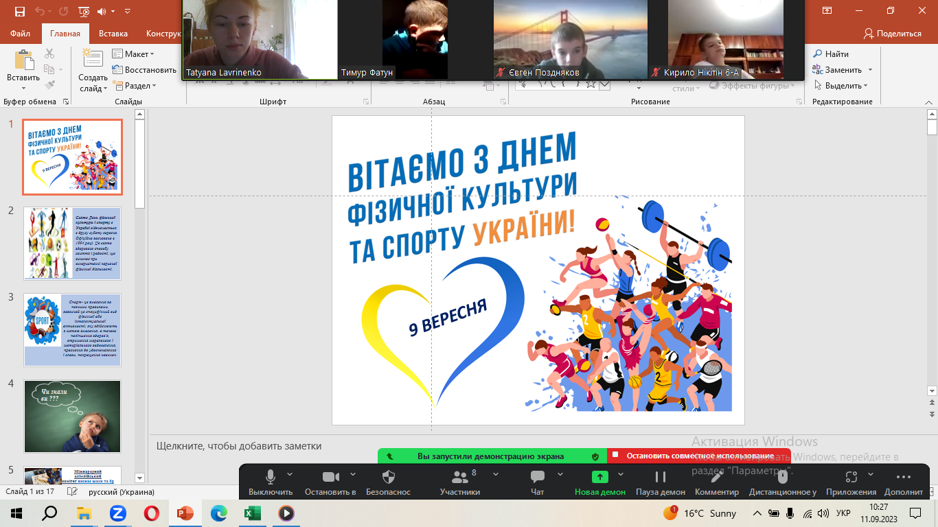Viewport: 938px width, 527px height.
Task: Select slide 2 thumbnail
Action: tap(72, 243)
